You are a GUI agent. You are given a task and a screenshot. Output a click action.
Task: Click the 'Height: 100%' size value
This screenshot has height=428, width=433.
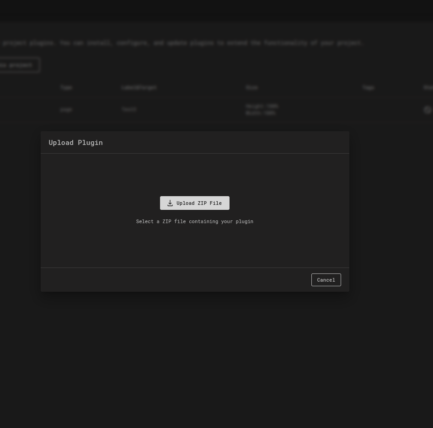[x=262, y=106]
